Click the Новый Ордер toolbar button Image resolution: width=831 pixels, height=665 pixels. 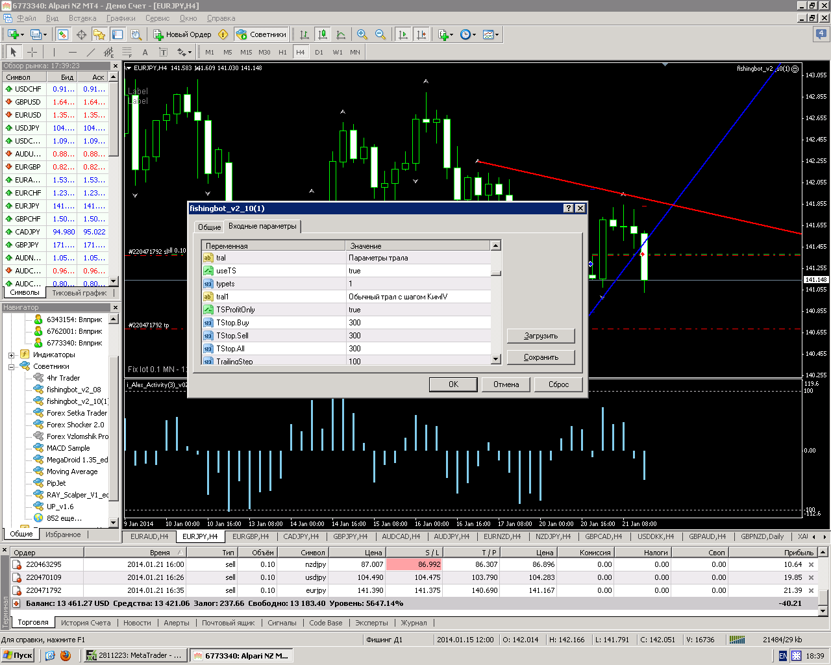[x=182, y=34]
